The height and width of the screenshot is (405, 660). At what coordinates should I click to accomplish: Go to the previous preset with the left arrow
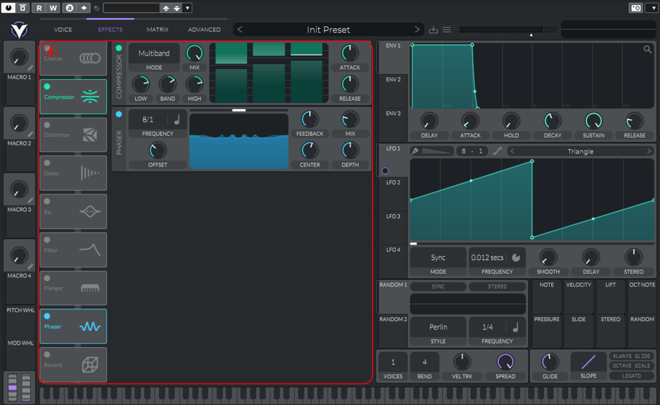point(240,30)
